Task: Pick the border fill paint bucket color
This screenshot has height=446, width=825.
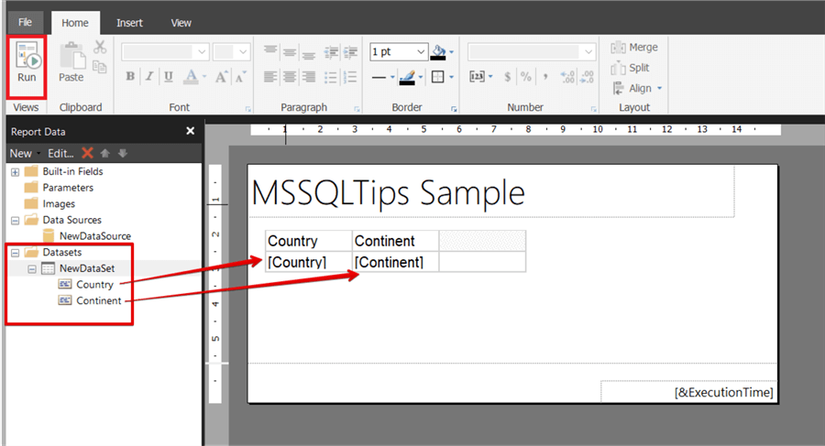Action: click(x=438, y=51)
